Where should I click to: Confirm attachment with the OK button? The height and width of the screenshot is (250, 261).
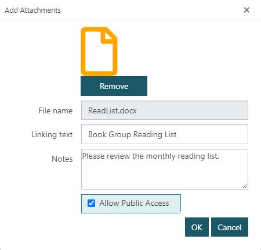coord(197,227)
